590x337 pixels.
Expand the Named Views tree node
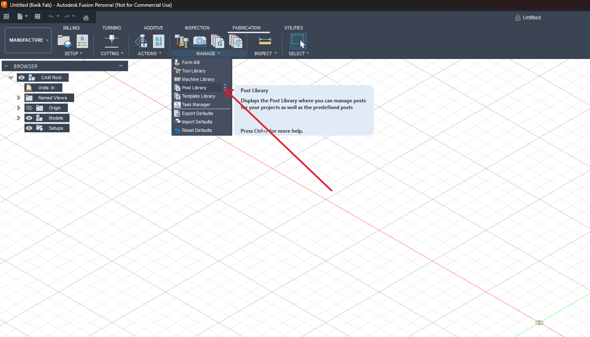(19, 98)
